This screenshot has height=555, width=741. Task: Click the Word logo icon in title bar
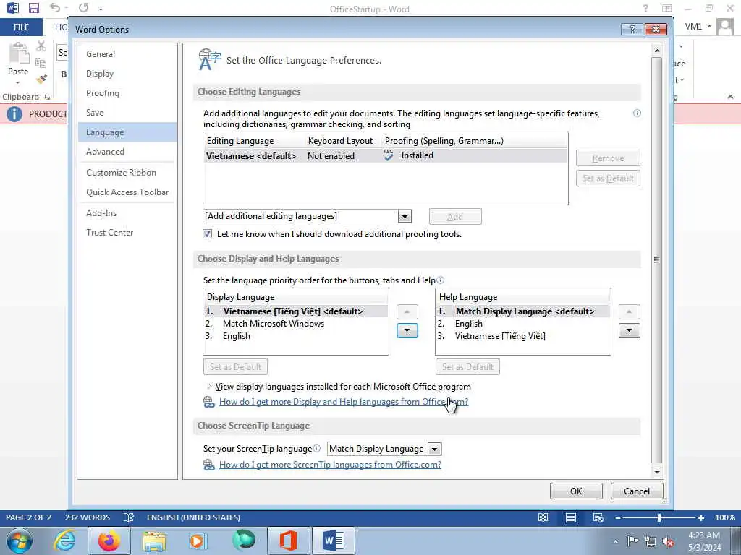click(x=12, y=8)
